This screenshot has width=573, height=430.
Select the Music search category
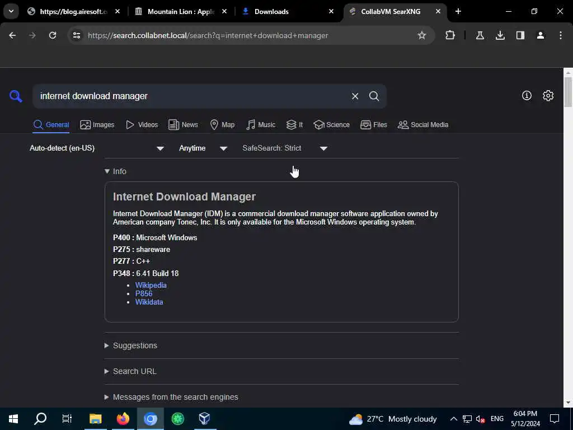[261, 125]
